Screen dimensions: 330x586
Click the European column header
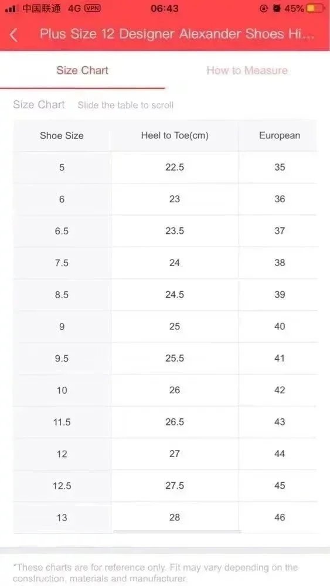tap(280, 135)
